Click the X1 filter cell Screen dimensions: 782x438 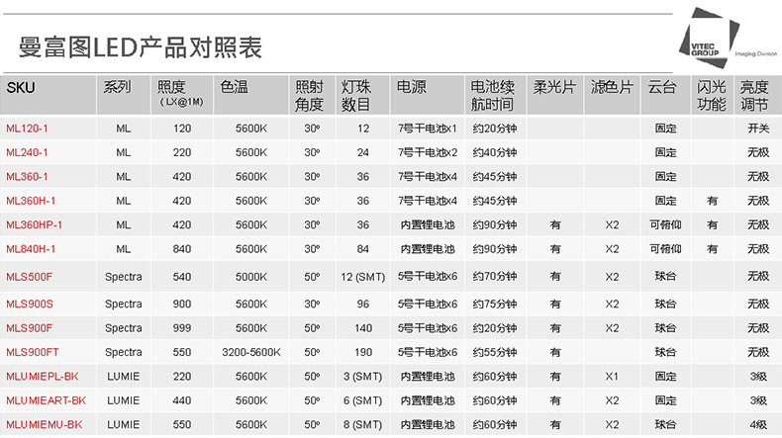[x=612, y=377]
